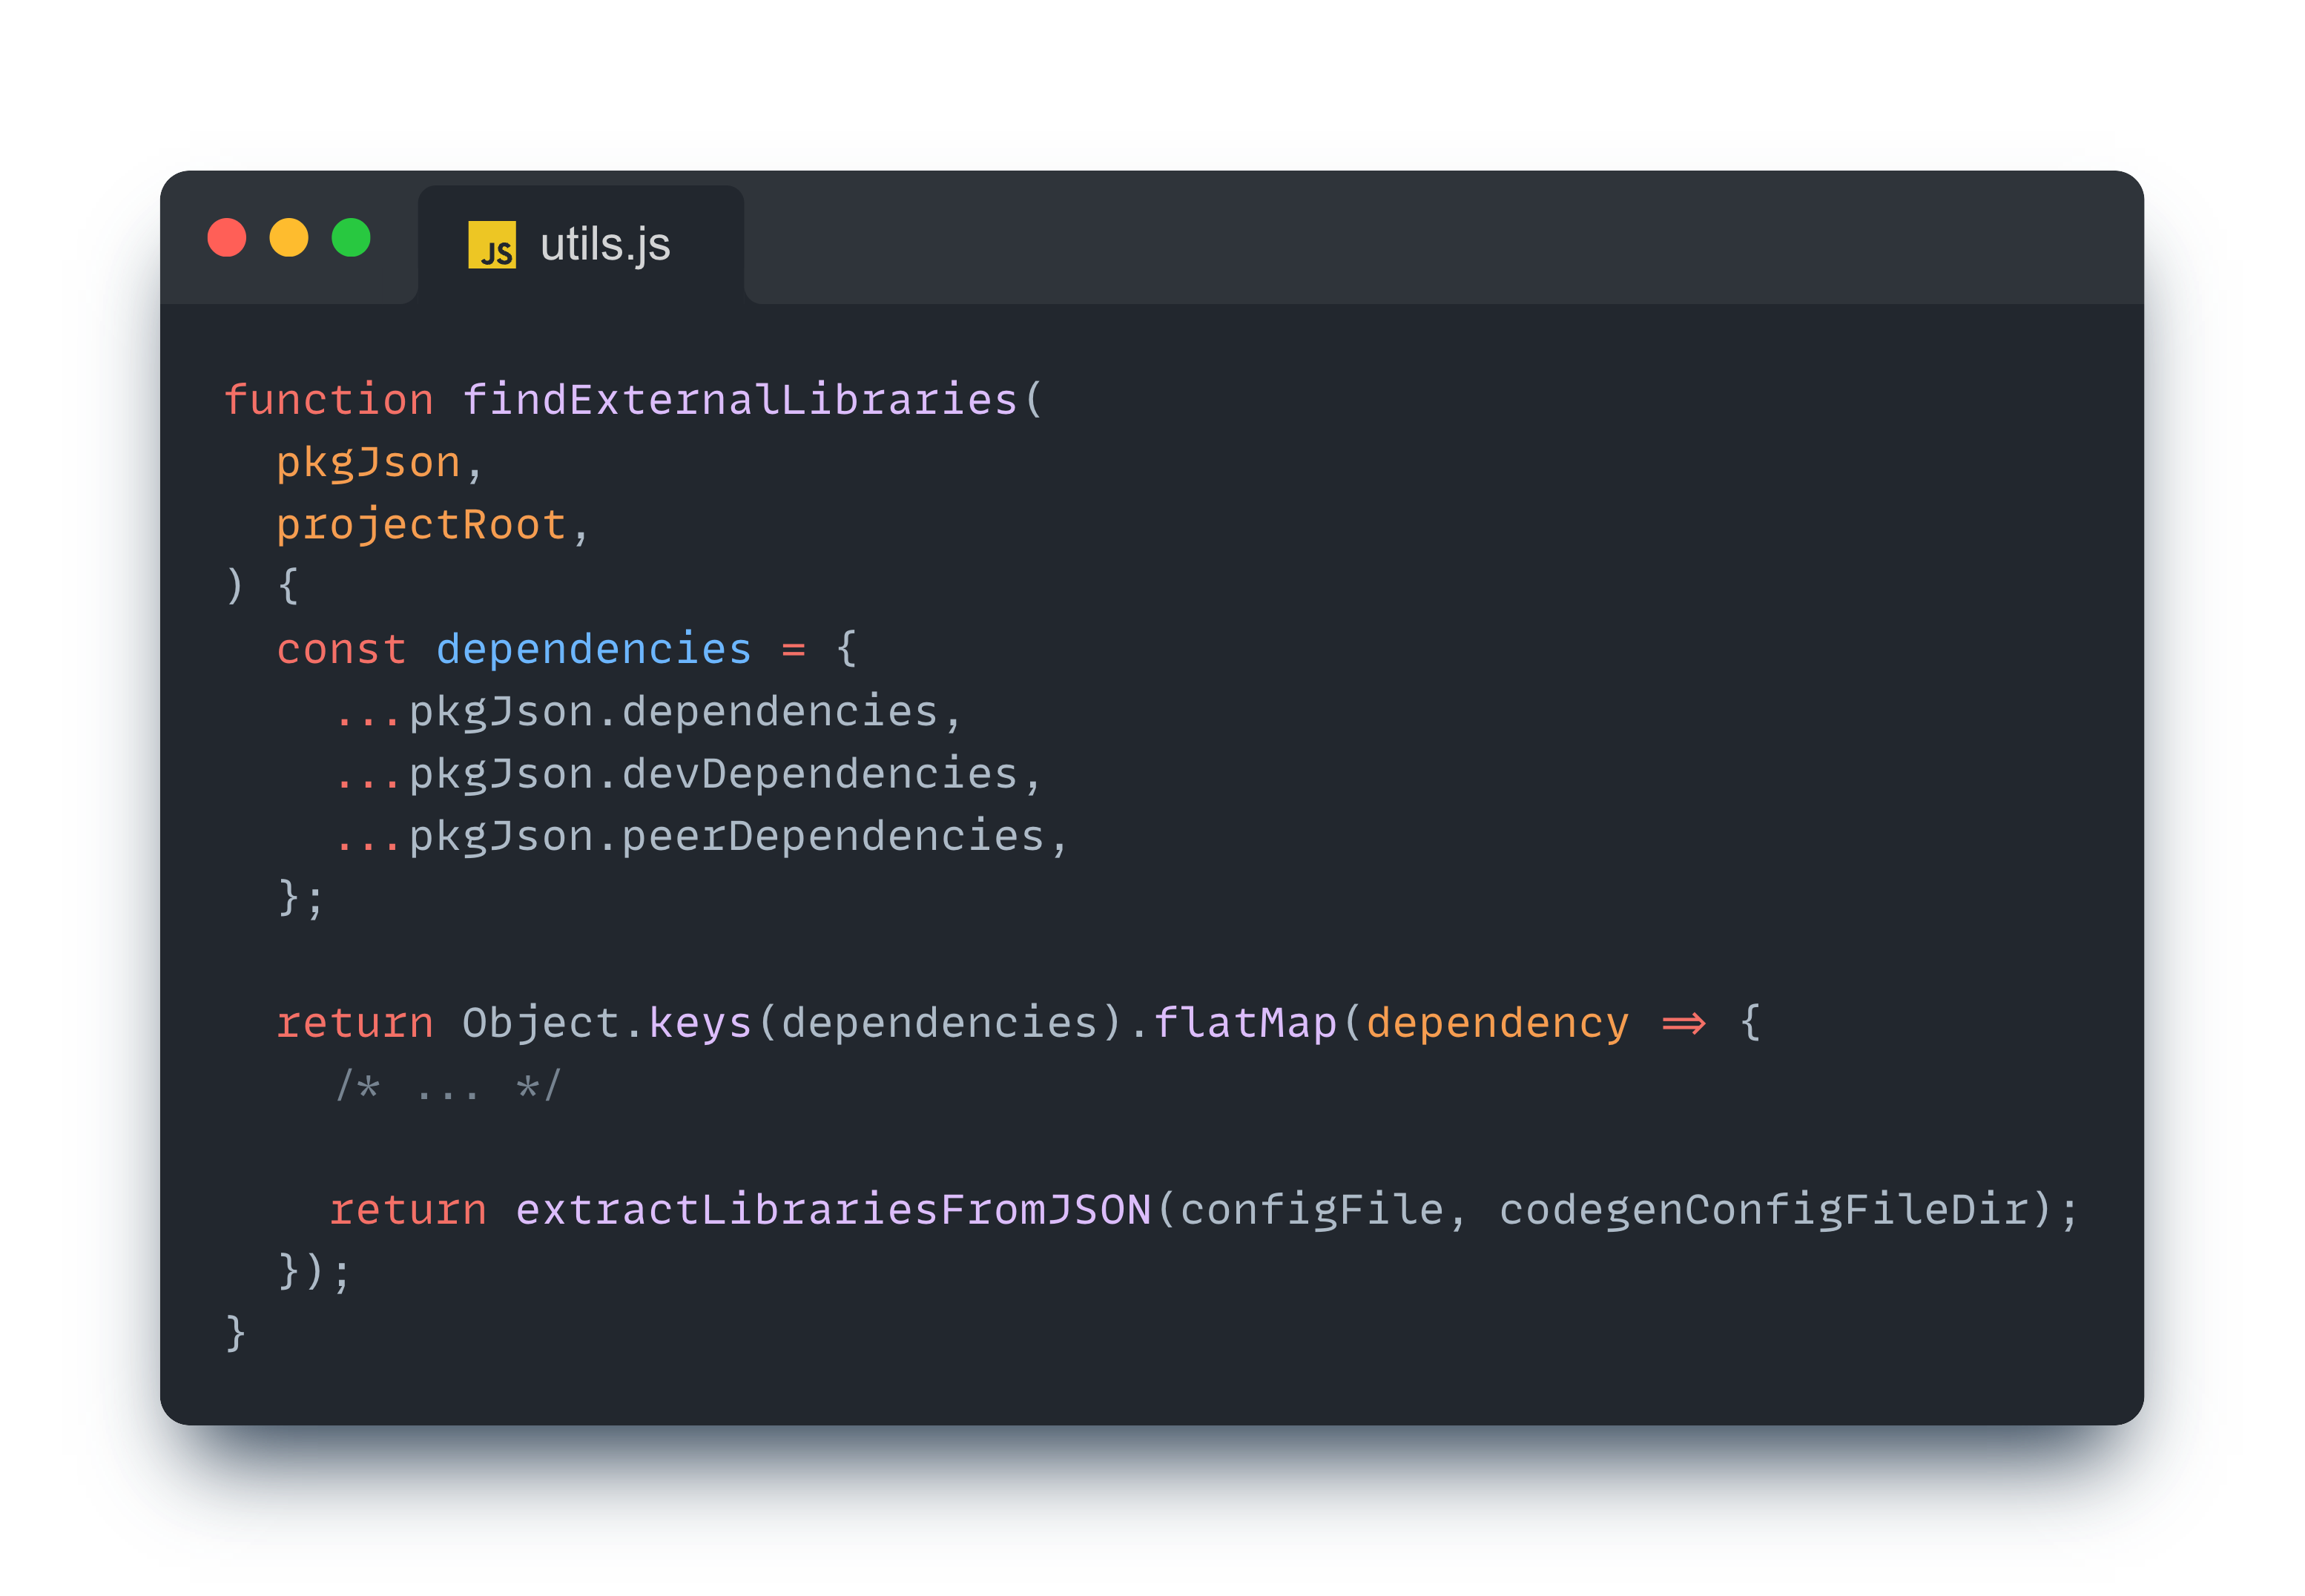Click the const keyword
Viewport: 2305px width, 1596px height.
point(341,650)
